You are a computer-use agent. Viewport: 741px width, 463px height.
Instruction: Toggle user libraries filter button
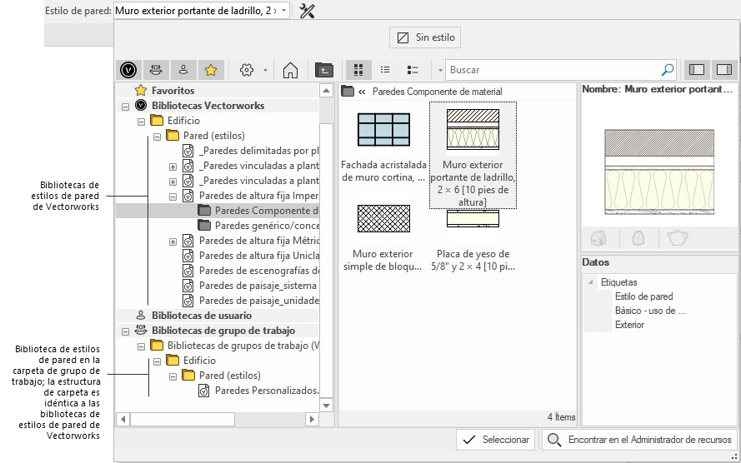183,70
